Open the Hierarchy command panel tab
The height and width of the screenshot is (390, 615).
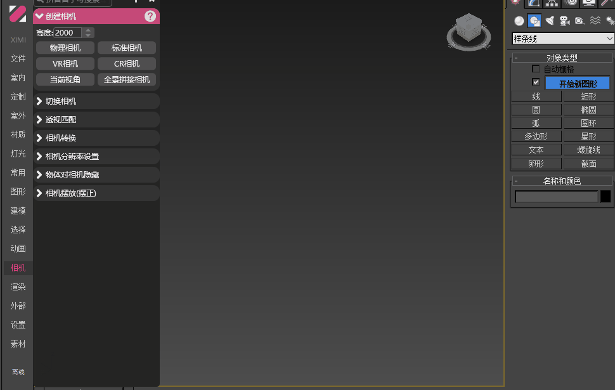552,3
